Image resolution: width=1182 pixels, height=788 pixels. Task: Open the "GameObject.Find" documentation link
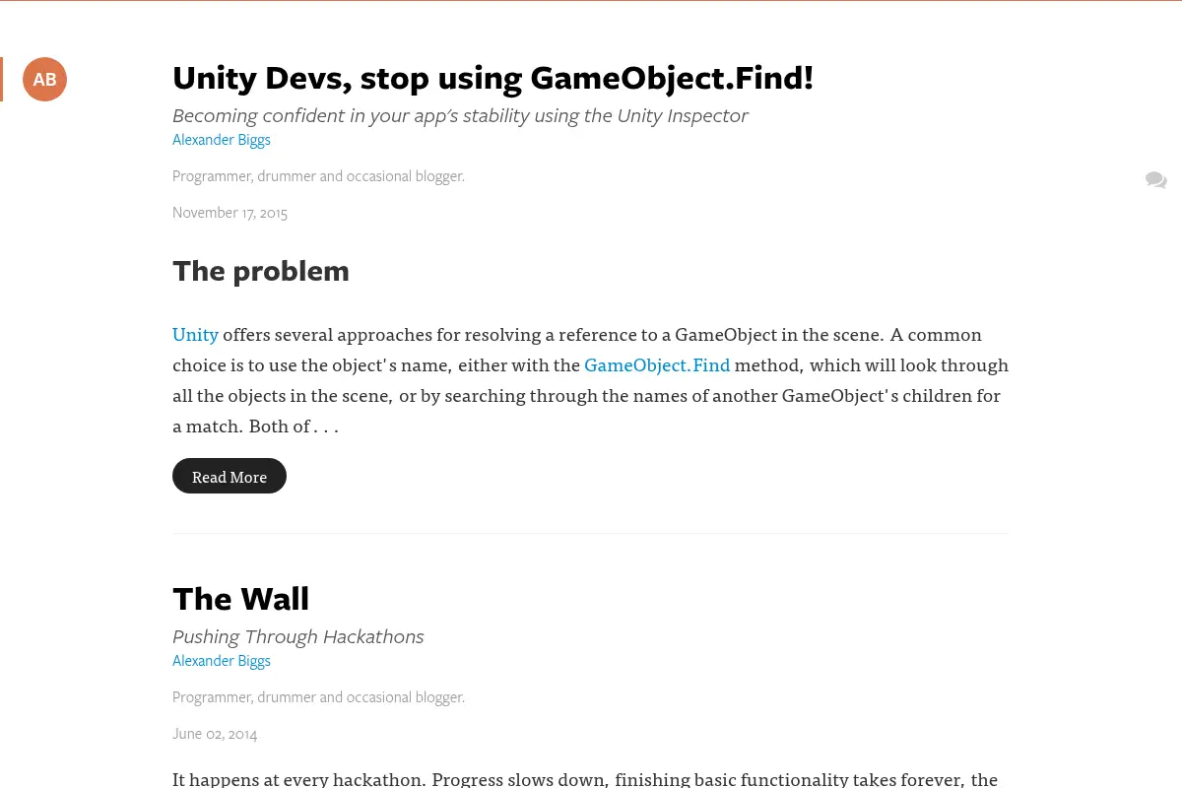pos(657,364)
